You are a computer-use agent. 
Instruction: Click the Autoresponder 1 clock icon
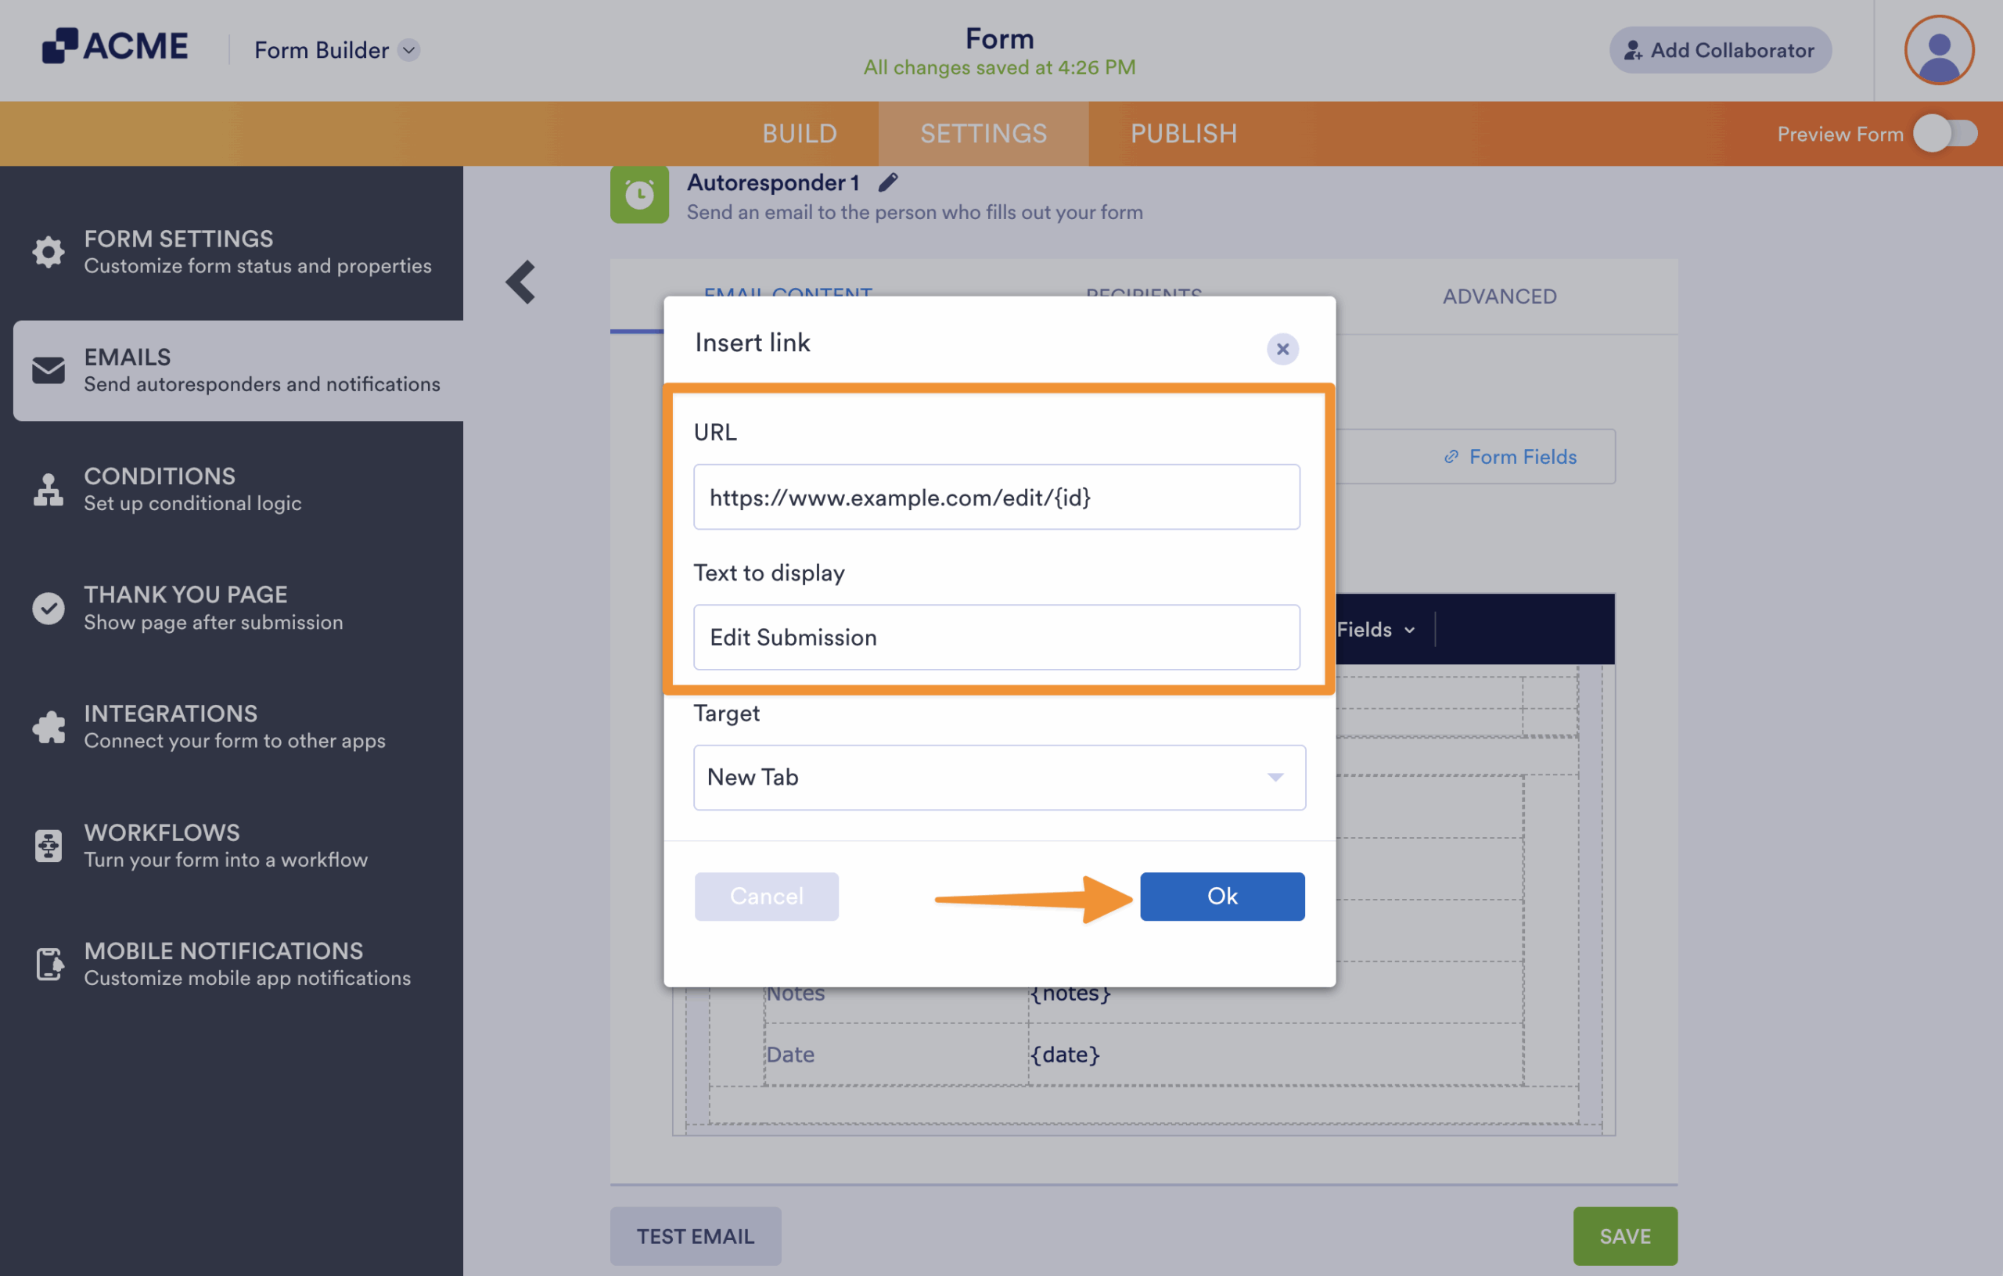(638, 194)
